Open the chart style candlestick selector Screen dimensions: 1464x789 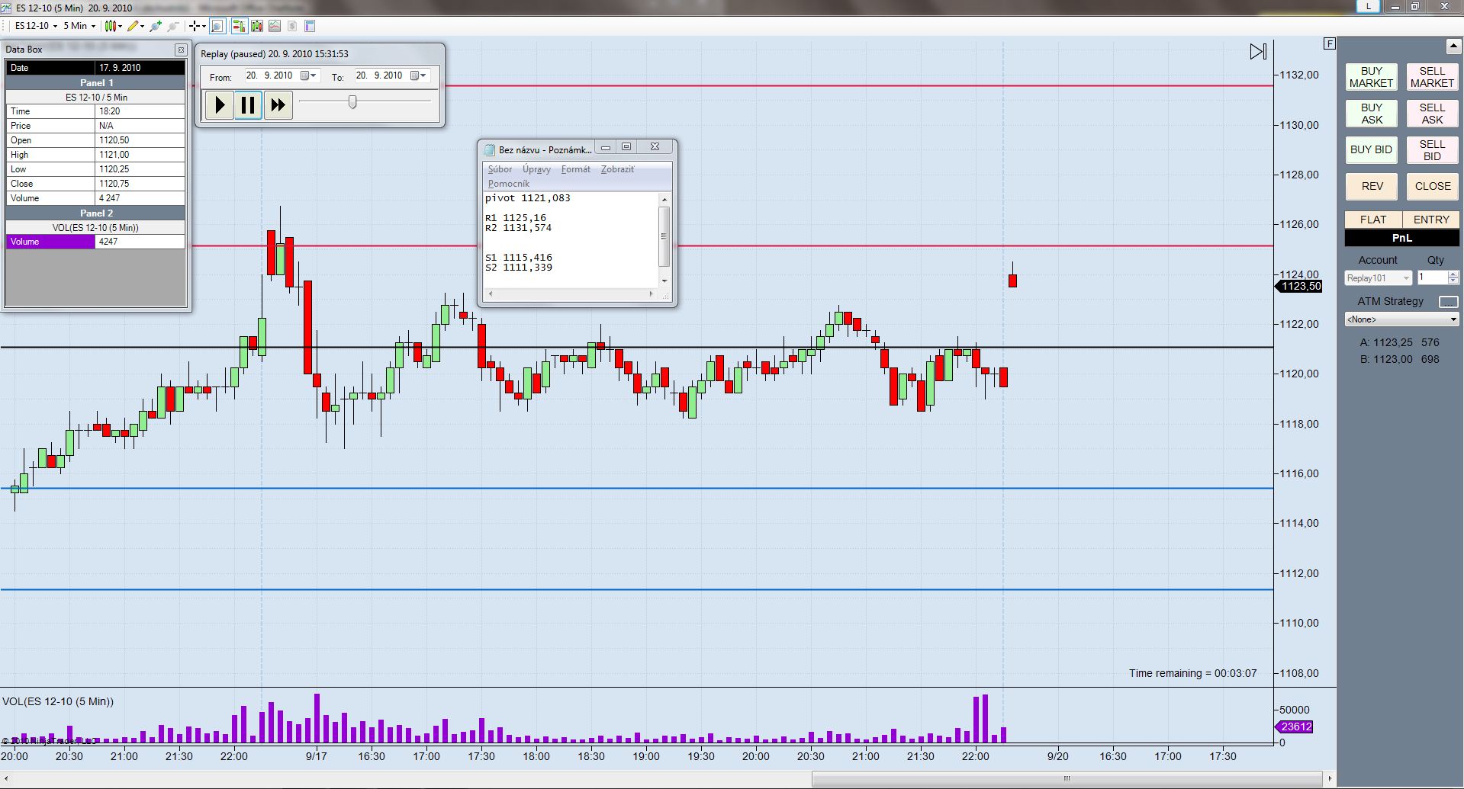111,26
